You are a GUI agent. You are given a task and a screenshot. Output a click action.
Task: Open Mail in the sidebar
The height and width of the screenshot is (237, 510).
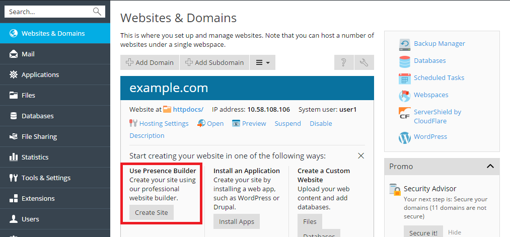(28, 54)
